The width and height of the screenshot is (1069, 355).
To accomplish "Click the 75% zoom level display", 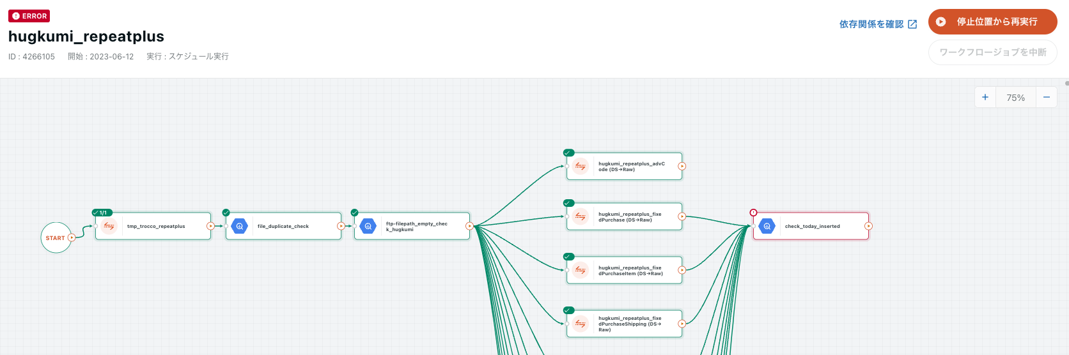I will tap(1015, 98).
